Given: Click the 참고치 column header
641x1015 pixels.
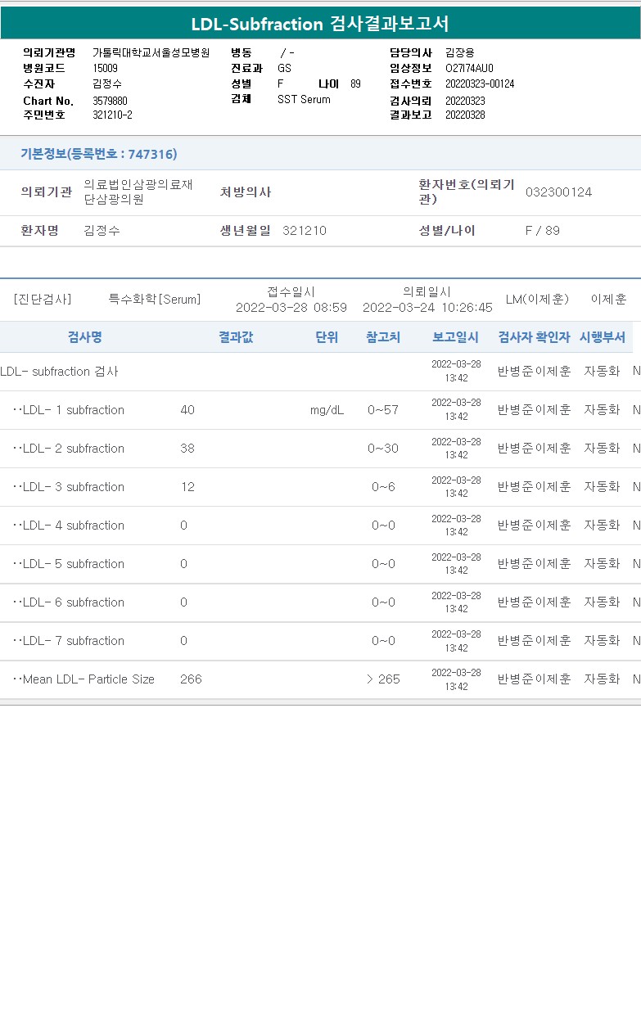Looking at the screenshot, I should [x=383, y=337].
